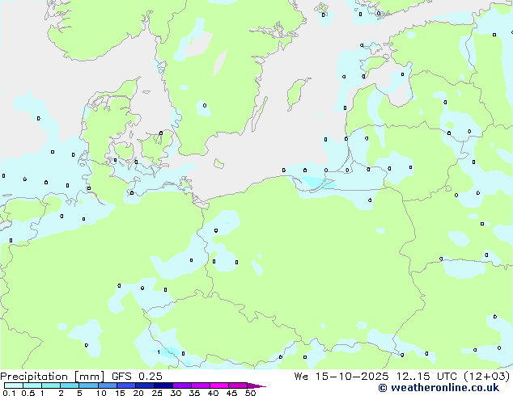The image size is (513, 396).
Task: Select the 2–5 mm legend swatch
Action: click(x=70, y=385)
